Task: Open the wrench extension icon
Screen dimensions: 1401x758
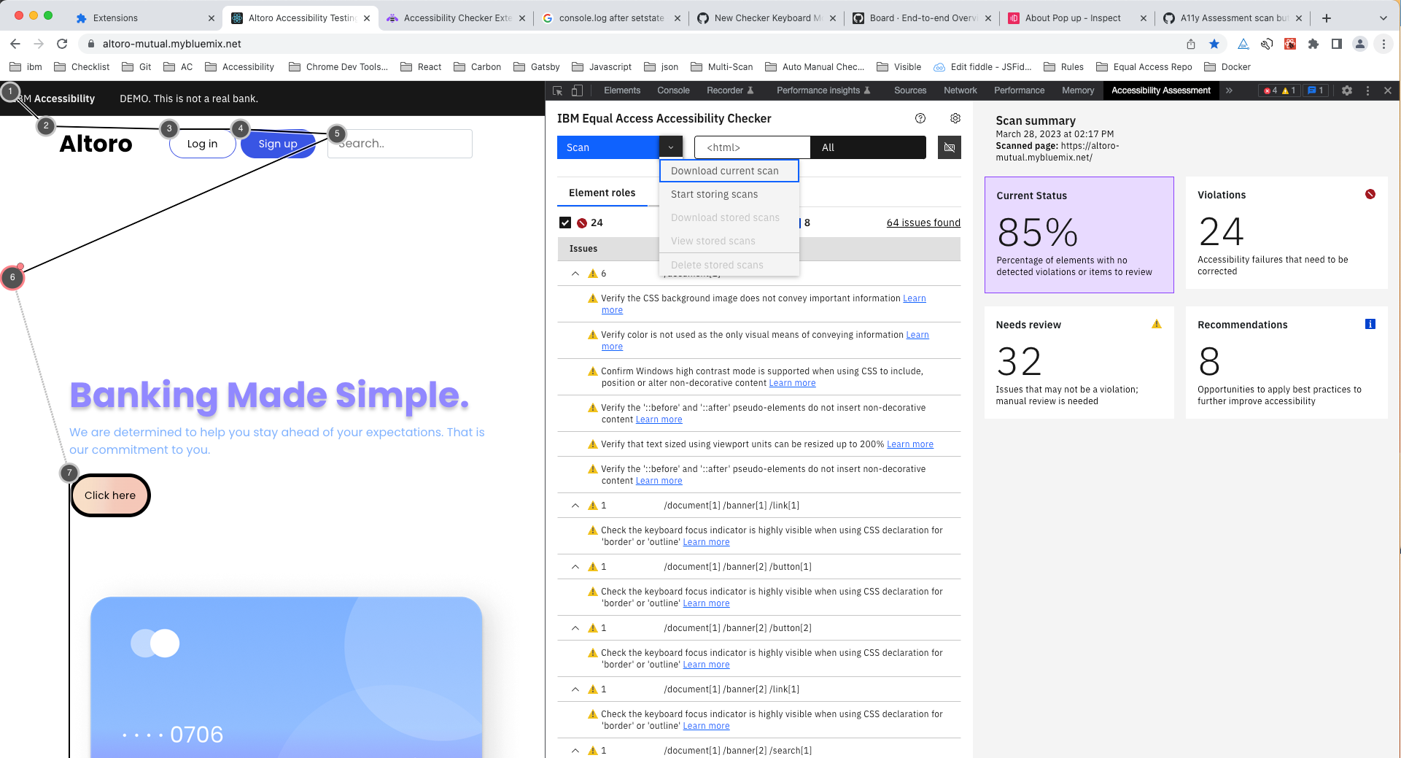Action: 1267,44
